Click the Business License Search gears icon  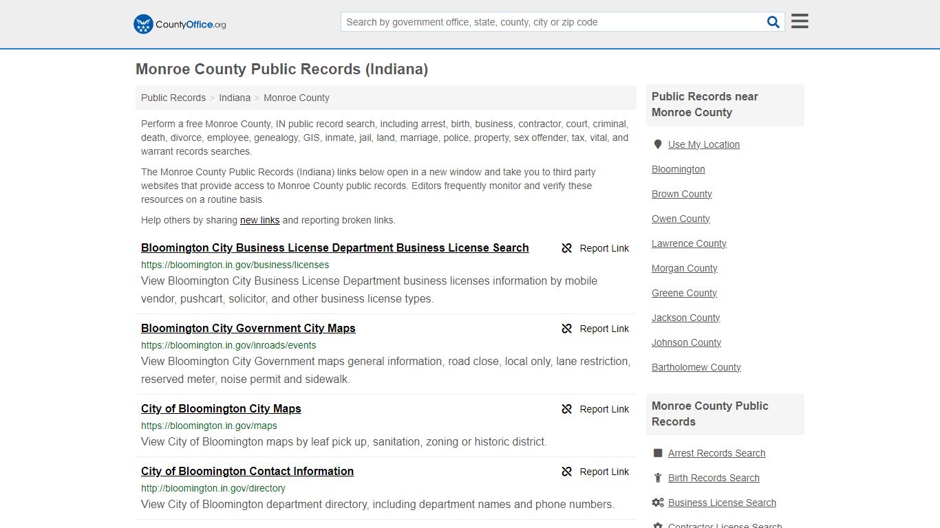(x=658, y=503)
